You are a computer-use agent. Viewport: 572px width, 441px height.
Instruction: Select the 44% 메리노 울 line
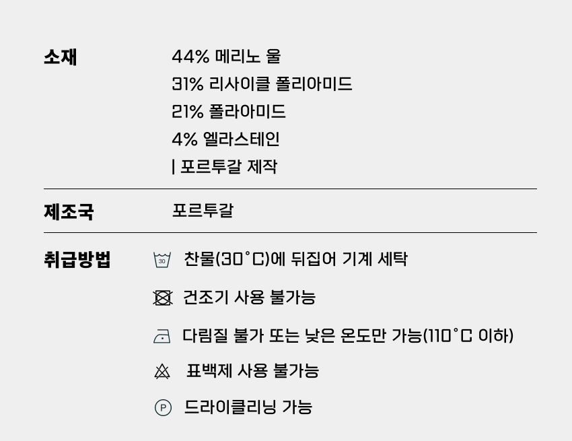pyautogui.click(x=226, y=57)
